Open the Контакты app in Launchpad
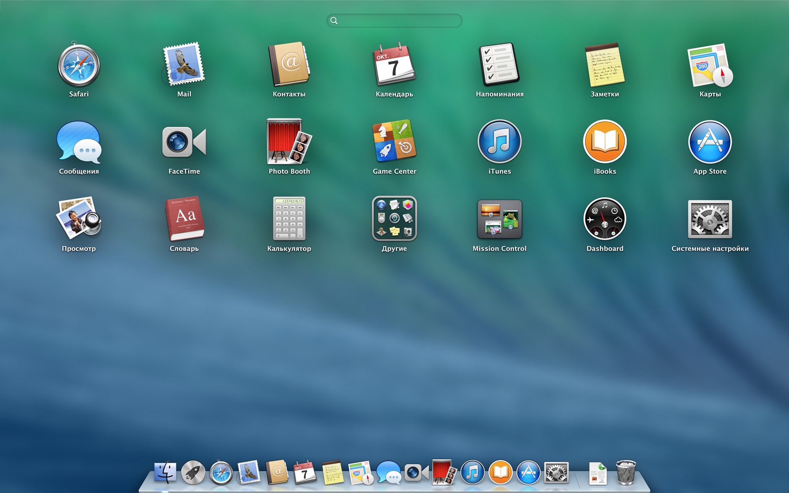This screenshot has height=493, width=789. tap(289, 64)
